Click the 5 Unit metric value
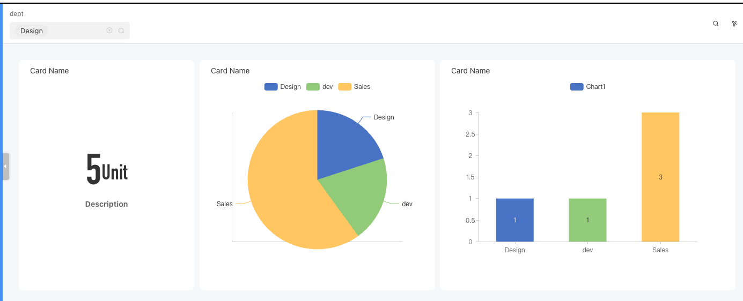This screenshot has height=301, width=743. pyautogui.click(x=107, y=170)
